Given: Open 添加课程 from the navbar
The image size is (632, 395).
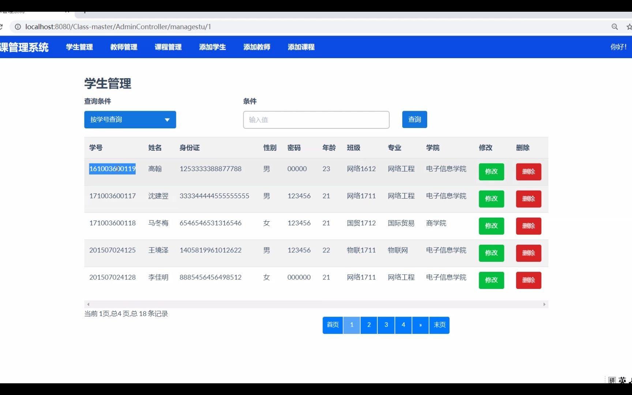Looking at the screenshot, I should click(x=301, y=47).
